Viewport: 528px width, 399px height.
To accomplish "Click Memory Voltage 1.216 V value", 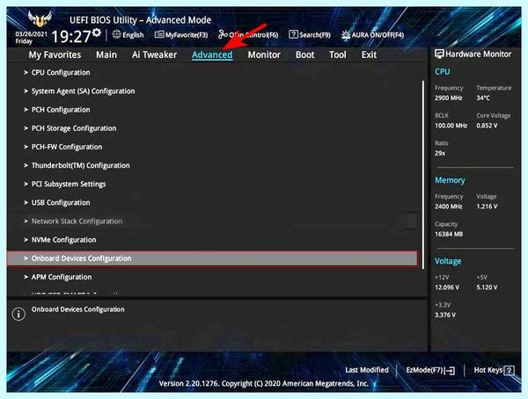I will click(x=487, y=207).
